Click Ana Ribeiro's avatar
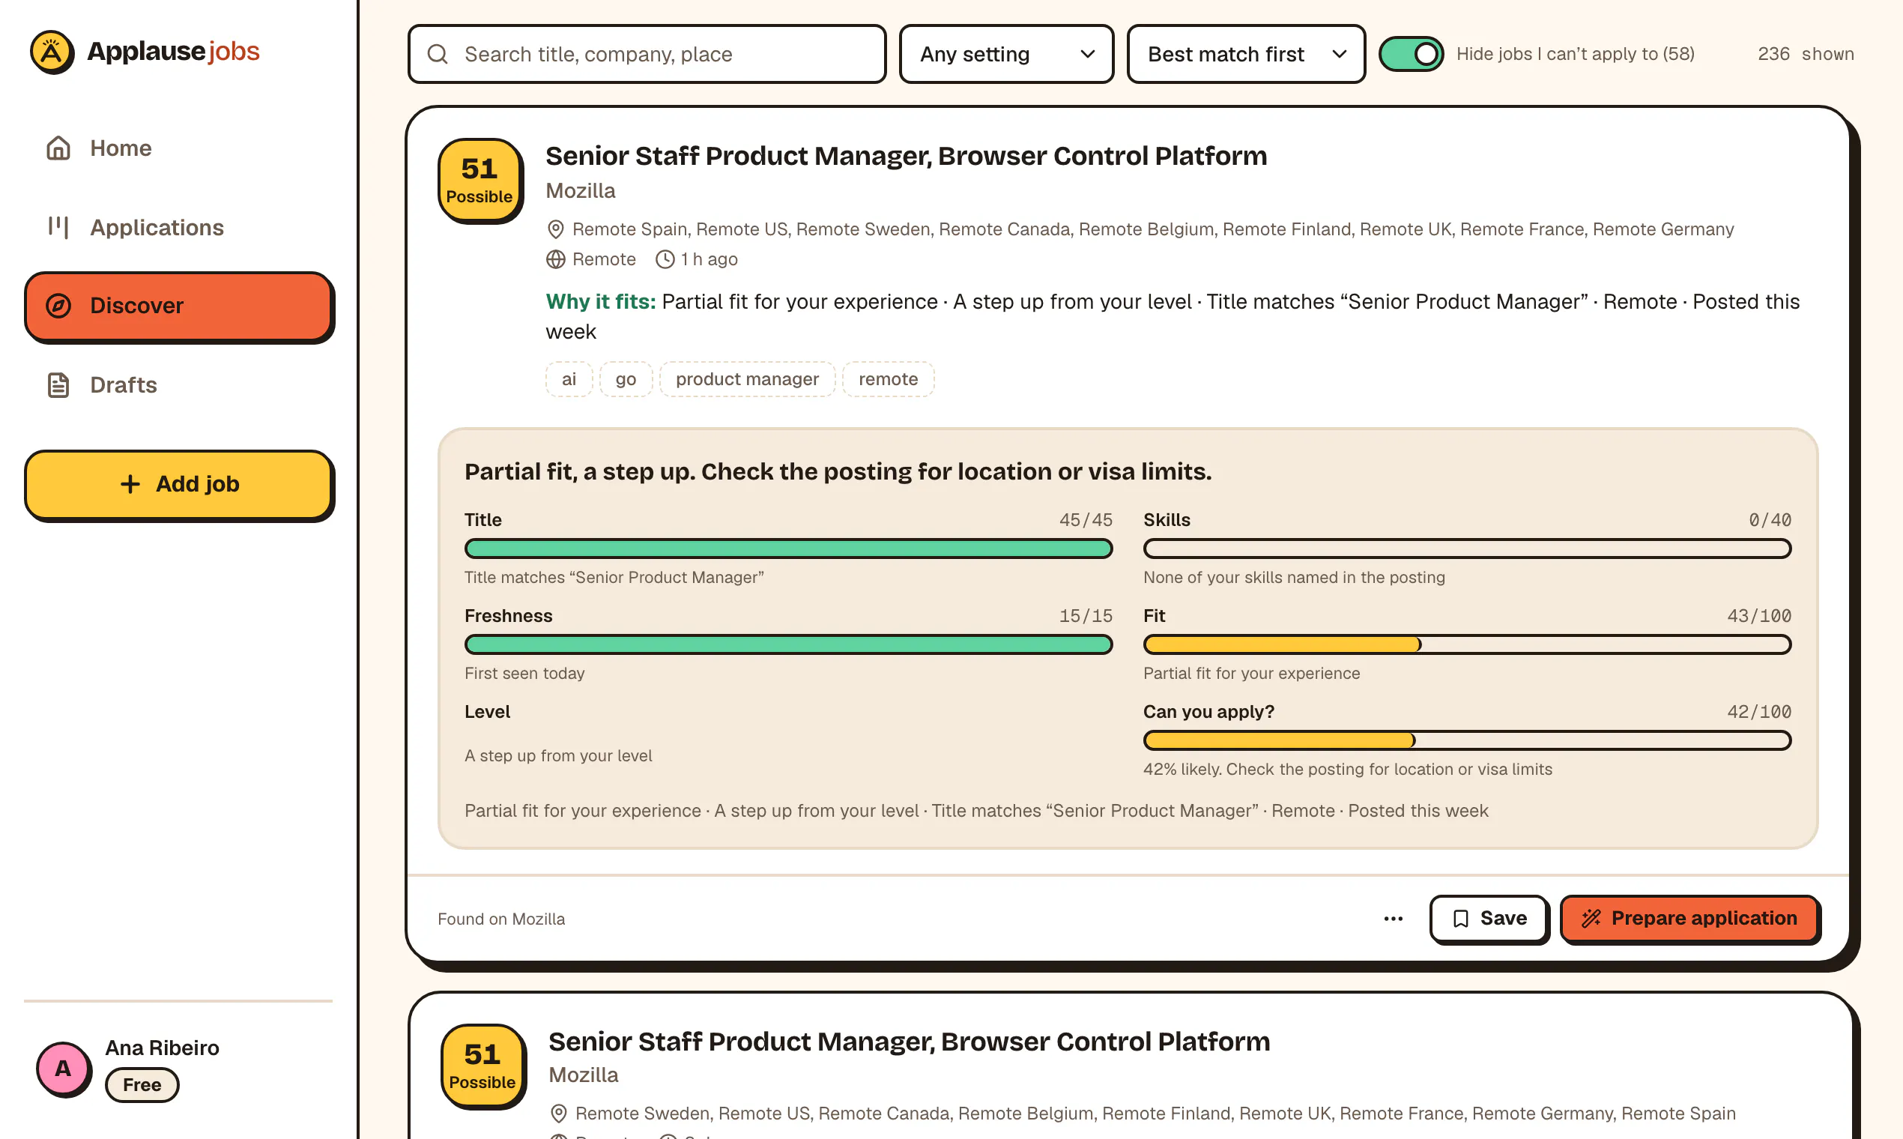 [64, 1069]
